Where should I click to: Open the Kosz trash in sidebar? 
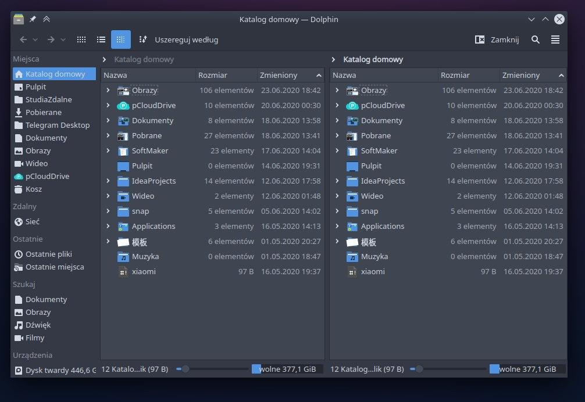click(33, 189)
